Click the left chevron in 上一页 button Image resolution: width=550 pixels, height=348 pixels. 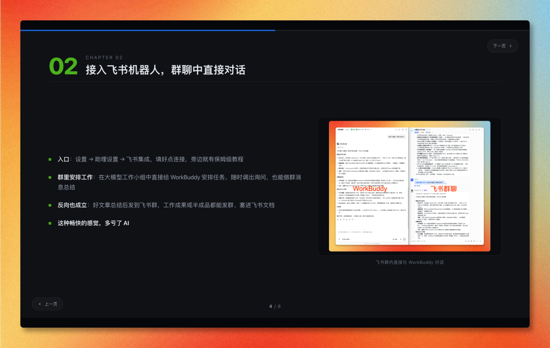40,304
